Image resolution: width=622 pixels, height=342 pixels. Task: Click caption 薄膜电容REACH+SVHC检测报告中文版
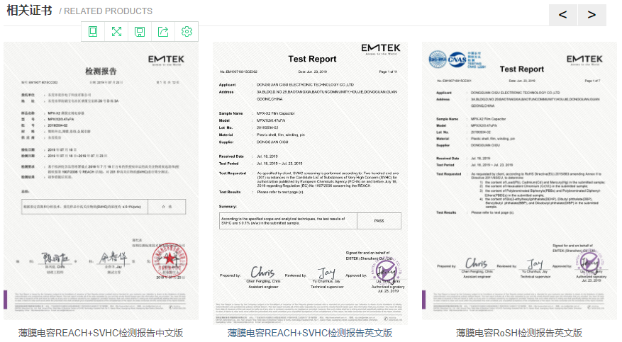pos(101,333)
